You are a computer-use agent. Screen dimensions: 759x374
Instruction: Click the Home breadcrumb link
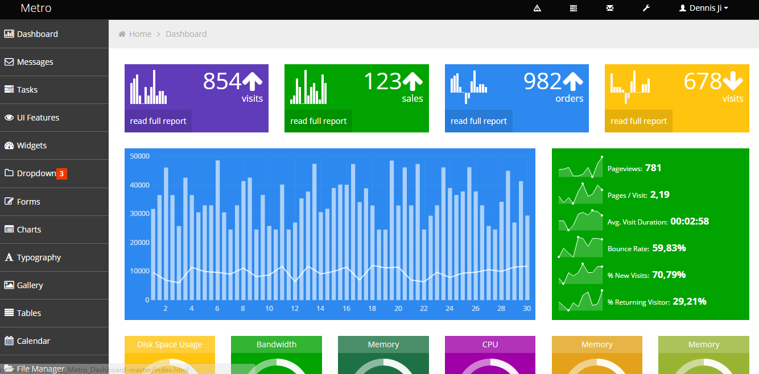pyautogui.click(x=140, y=34)
